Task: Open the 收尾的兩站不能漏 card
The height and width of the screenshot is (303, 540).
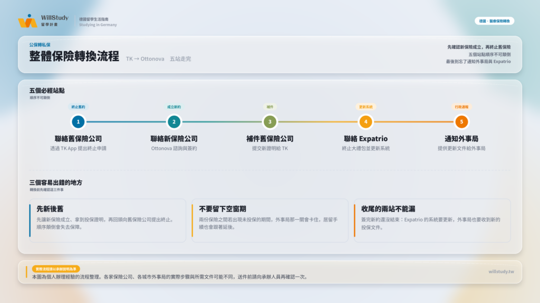Action: point(432,220)
